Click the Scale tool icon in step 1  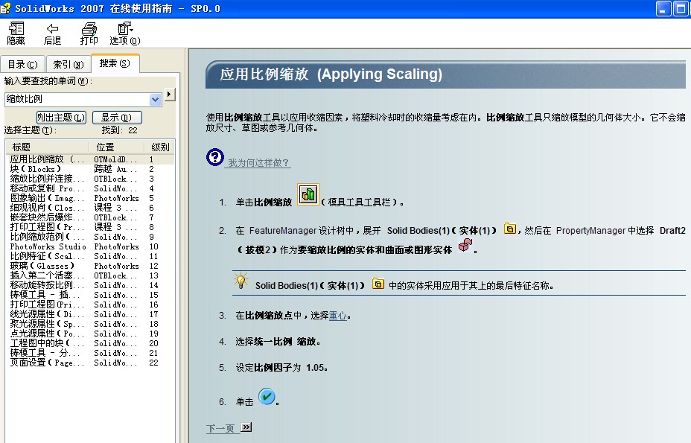point(308,194)
